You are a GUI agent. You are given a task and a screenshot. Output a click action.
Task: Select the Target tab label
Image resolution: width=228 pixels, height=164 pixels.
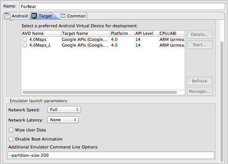coord(45,16)
